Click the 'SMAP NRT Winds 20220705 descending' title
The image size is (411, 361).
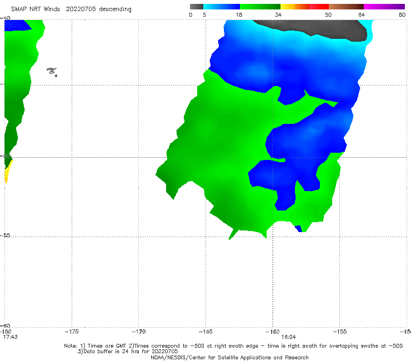[x=71, y=9]
